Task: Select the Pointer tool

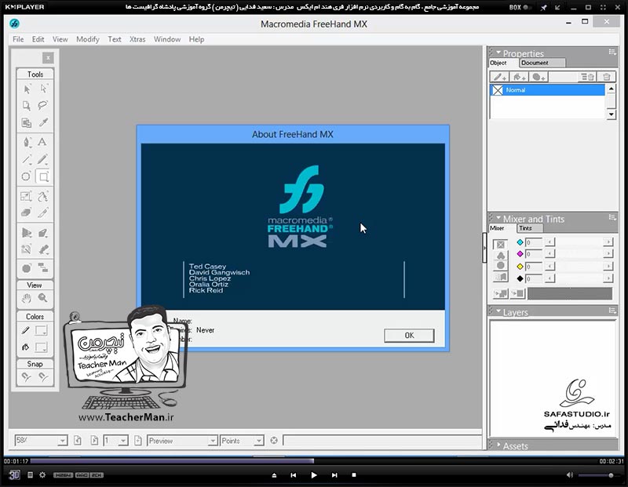Action: point(27,89)
